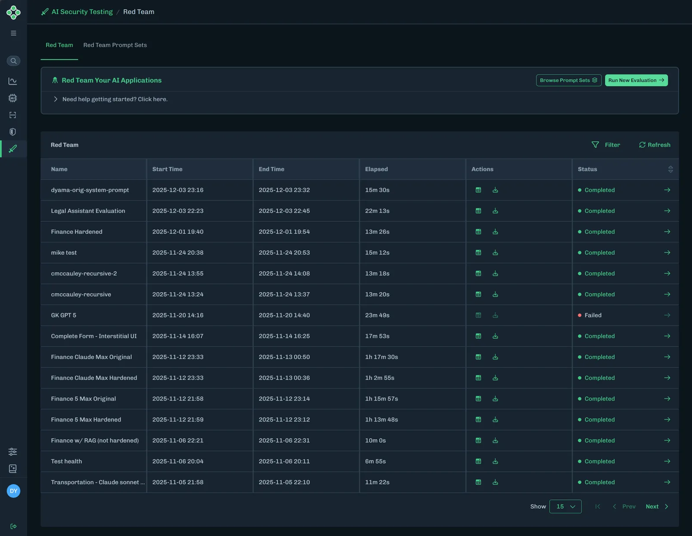Screen dimensions: 692x536
Task: Click the Failed status label
Action: (x=593, y=316)
